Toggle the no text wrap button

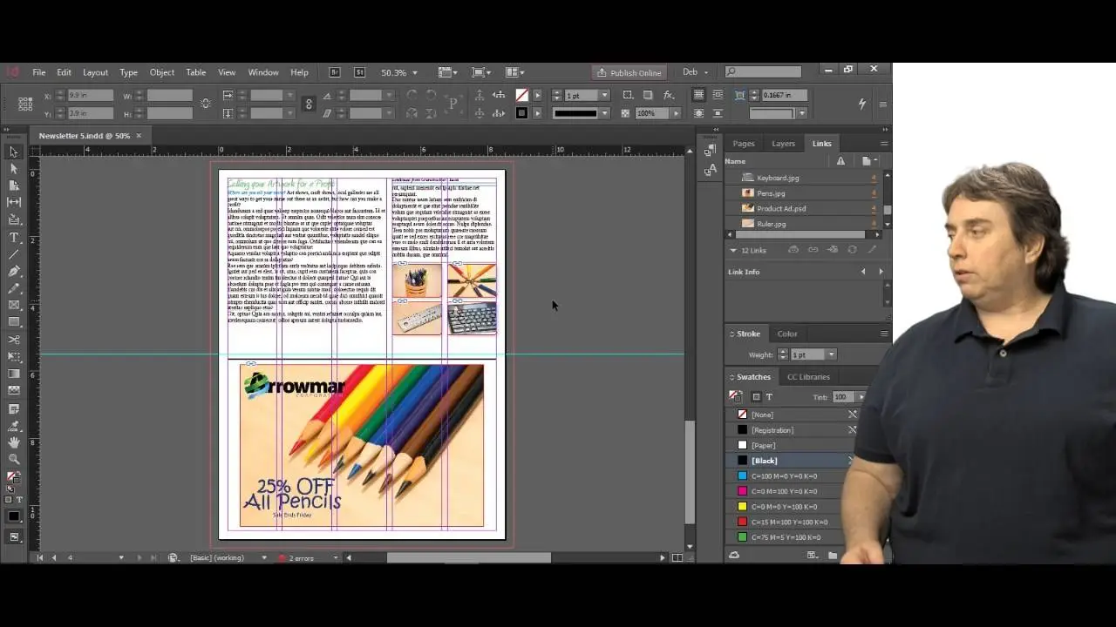coord(699,95)
